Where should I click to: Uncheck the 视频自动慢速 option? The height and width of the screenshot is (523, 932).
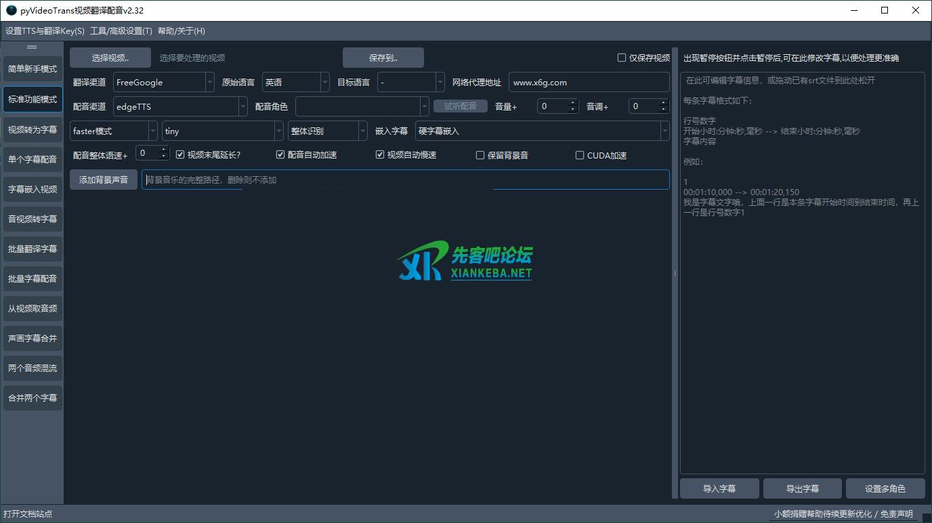click(380, 155)
